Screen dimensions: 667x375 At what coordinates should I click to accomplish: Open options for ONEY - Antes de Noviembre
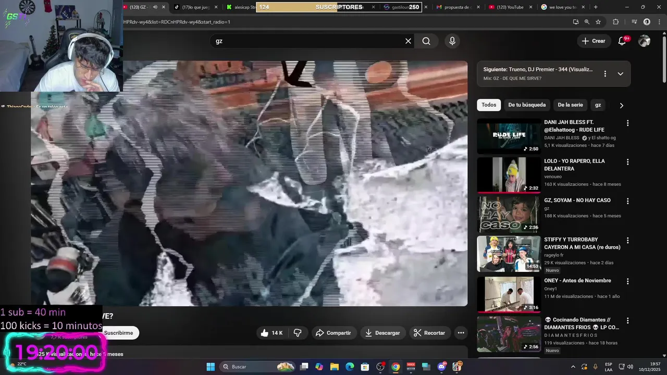(x=627, y=281)
